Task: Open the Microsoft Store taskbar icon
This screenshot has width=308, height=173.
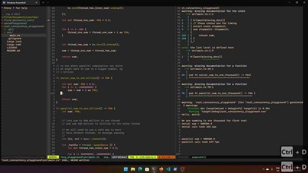Action: [x=147, y=169]
